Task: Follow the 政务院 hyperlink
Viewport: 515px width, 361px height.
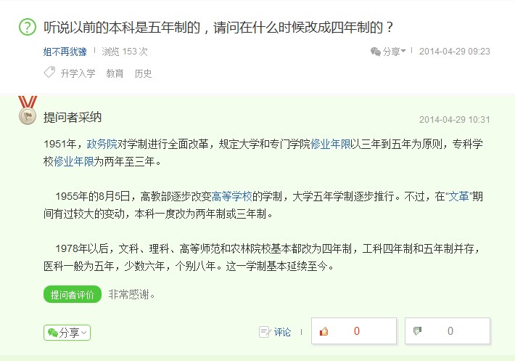Action: pos(102,142)
